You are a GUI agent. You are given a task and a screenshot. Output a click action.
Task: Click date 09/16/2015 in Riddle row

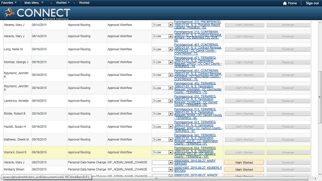(x=39, y=114)
